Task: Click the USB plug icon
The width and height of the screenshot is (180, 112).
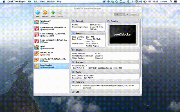Action: (73, 92)
